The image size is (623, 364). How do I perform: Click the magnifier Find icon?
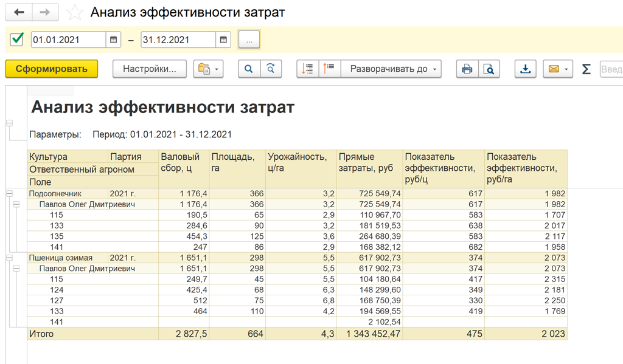[x=248, y=69]
